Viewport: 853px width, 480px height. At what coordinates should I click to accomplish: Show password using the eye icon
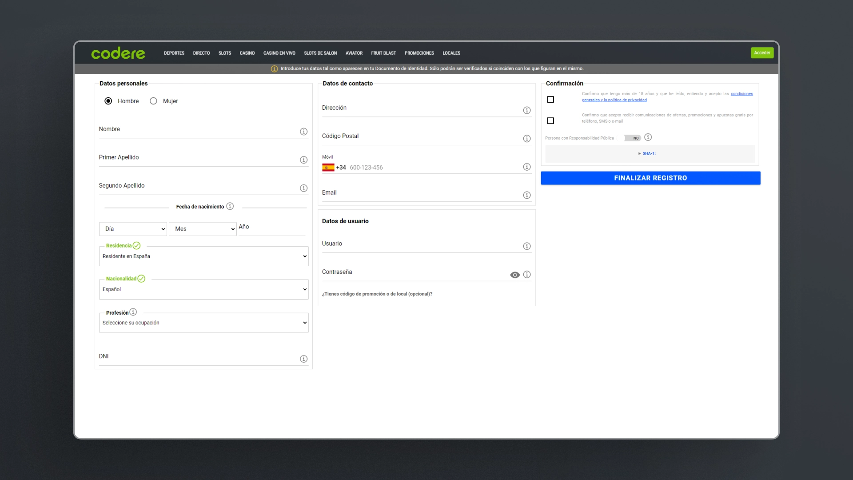[x=514, y=275]
